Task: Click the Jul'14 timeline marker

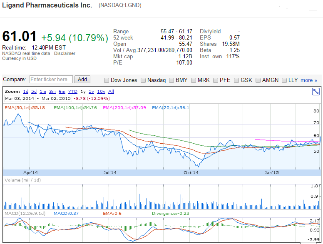Action: tap(110, 173)
